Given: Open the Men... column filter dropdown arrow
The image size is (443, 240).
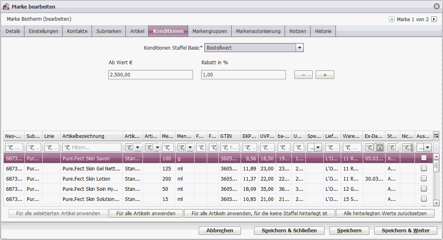Looking at the screenshot, I should coord(190,147).
